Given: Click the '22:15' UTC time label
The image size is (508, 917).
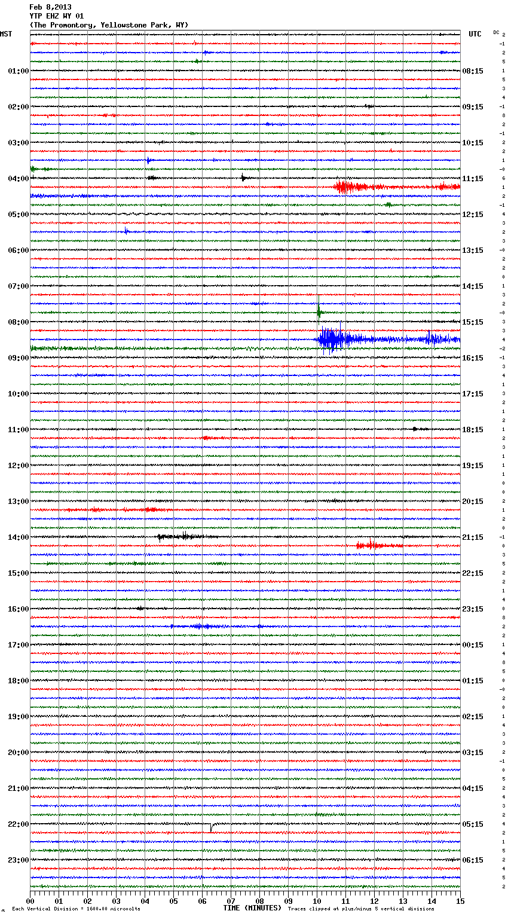Looking at the screenshot, I should 473,573.
